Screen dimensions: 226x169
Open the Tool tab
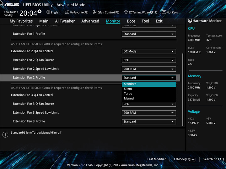click(x=145, y=21)
